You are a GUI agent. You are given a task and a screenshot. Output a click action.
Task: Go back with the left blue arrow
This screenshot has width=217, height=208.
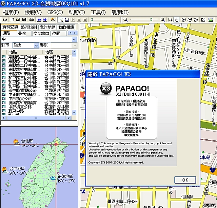tap(39, 20)
